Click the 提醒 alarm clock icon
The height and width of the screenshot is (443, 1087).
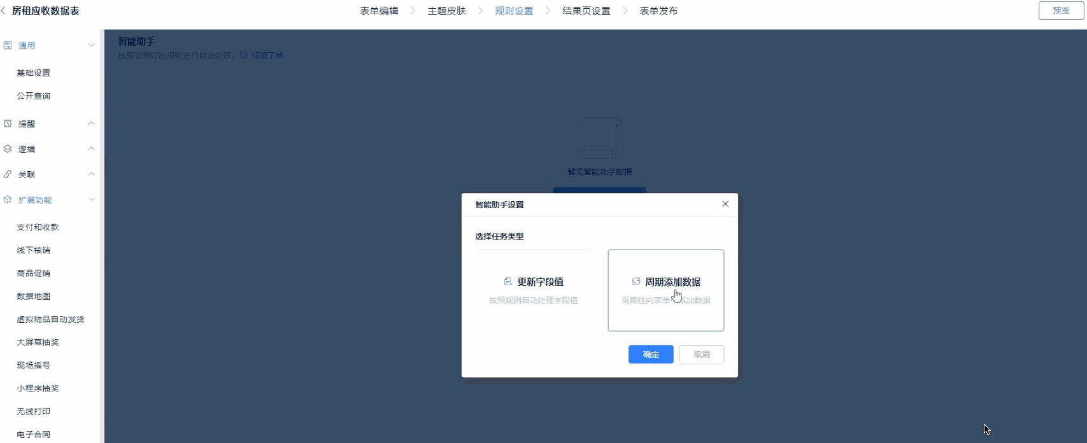(x=8, y=123)
